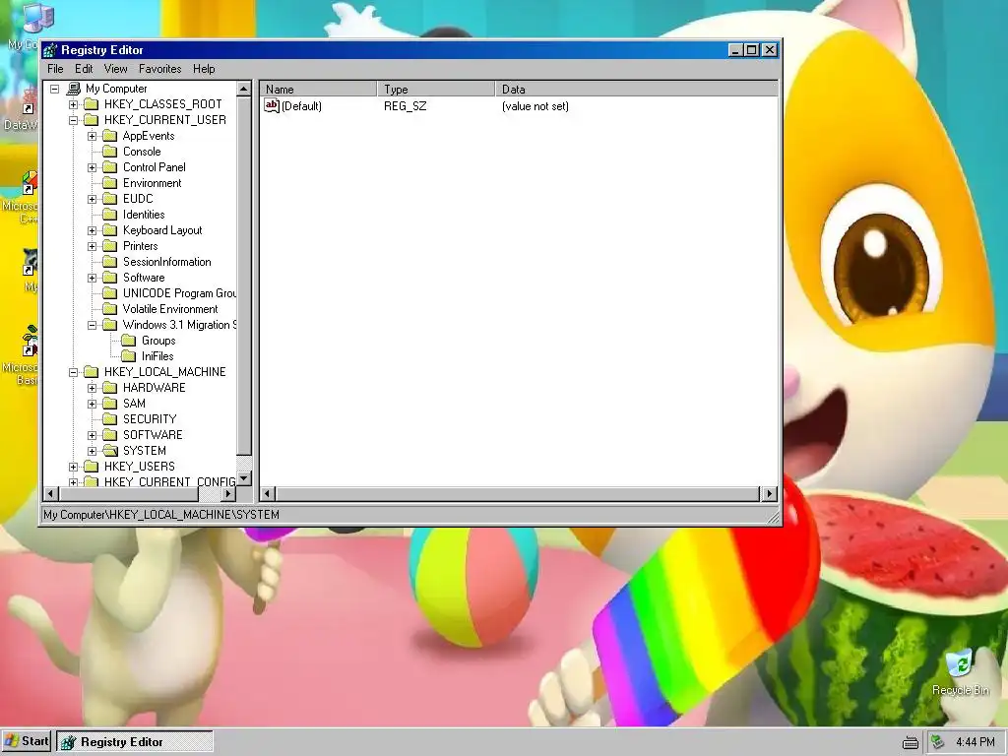Collapse HKEY_LOCAL_MACHINE key
The image size is (1008, 756).
[x=73, y=372]
